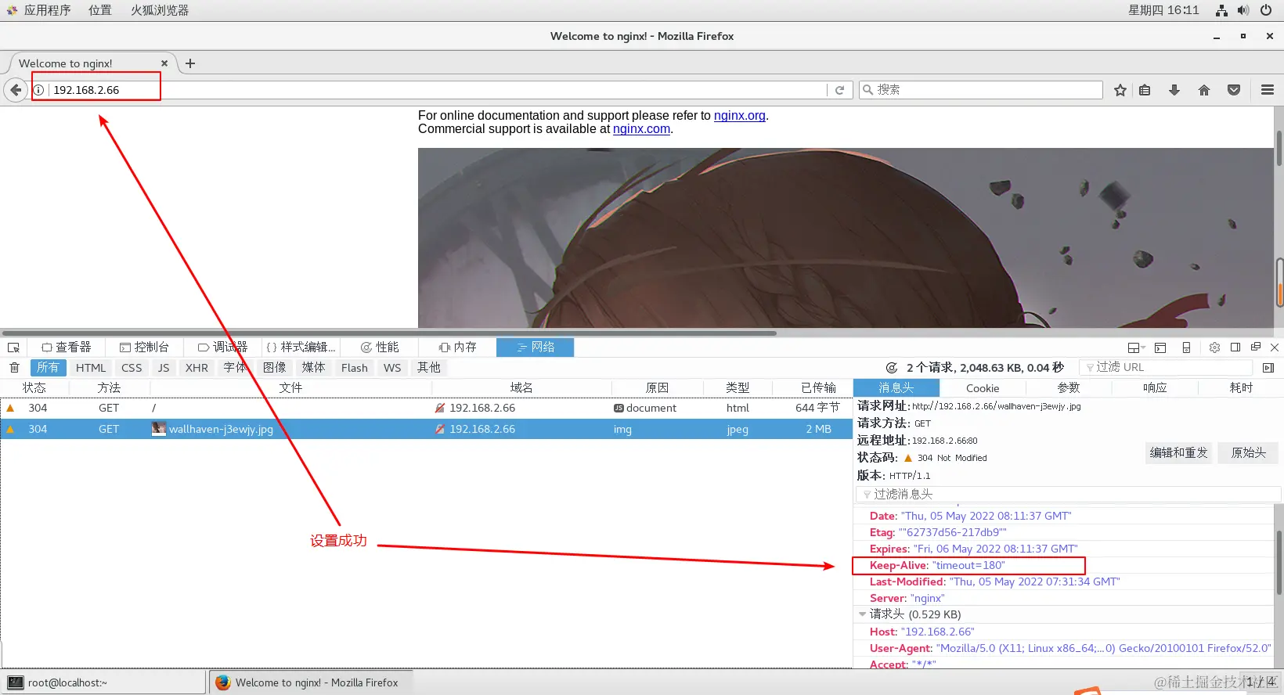
Task: Enable responsive design mode icon
Action: click(x=1186, y=347)
